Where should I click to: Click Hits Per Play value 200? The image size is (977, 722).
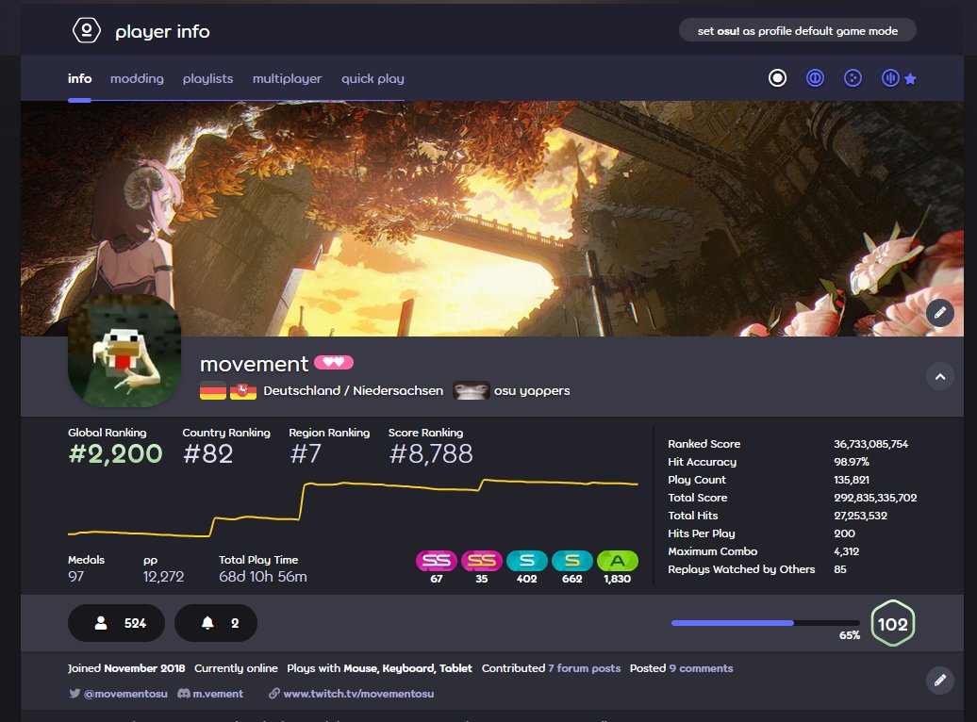pos(844,533)
